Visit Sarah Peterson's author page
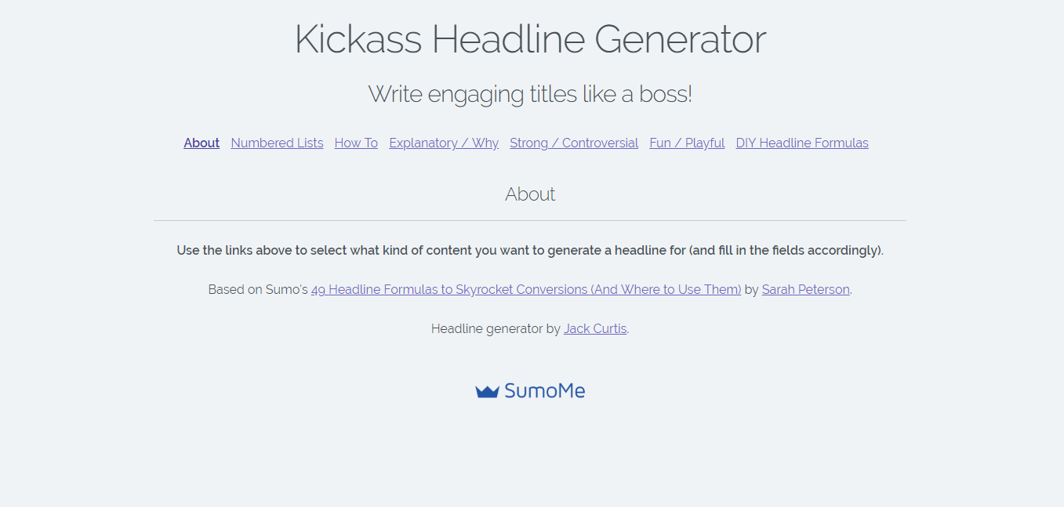This screenshot has height=507, width=1064. click(x=805, y=289)
